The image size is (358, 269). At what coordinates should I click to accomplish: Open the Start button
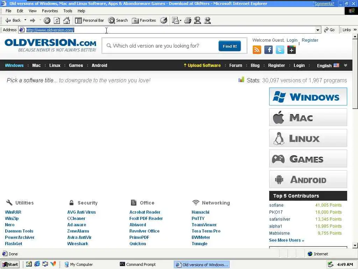coord(10,264)
